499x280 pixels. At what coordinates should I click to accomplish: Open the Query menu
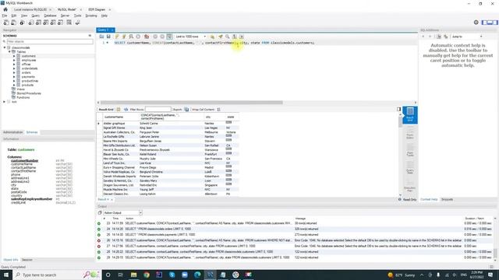click(36, 16)
